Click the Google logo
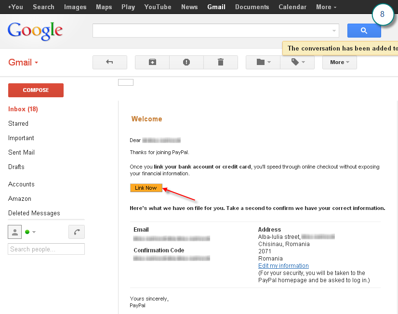 35,31
